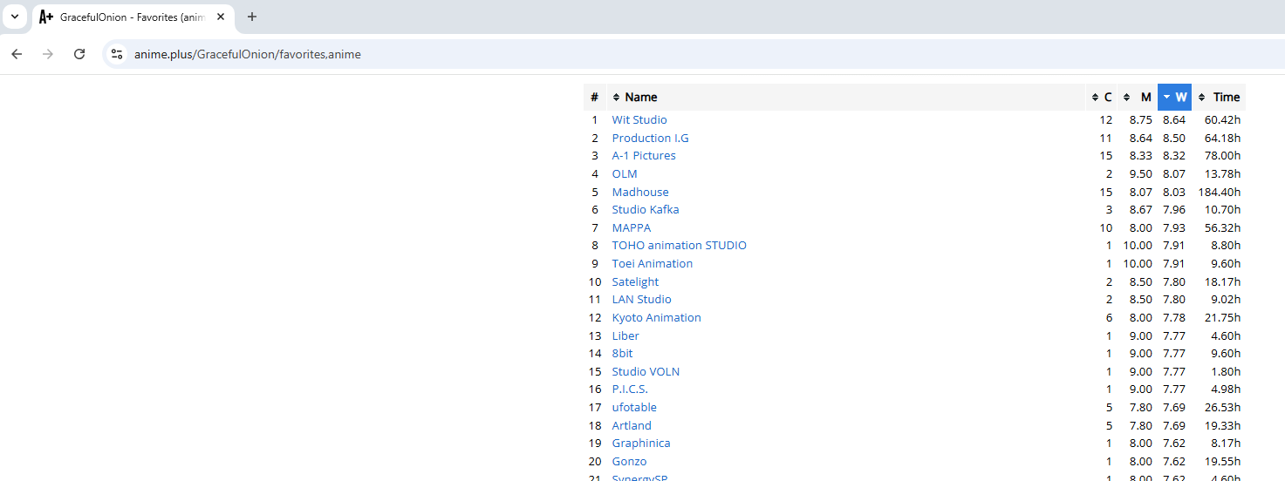Open the 8bit link
The image size is (1285, 481).
[623, 354]
